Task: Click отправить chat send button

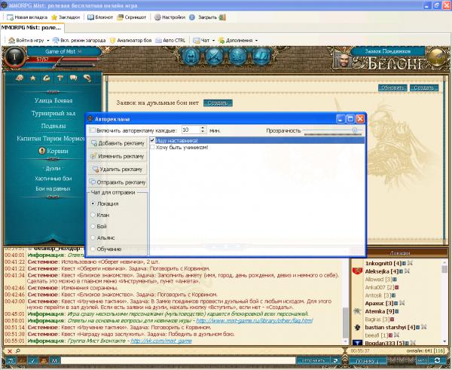Action: [313, 360]
